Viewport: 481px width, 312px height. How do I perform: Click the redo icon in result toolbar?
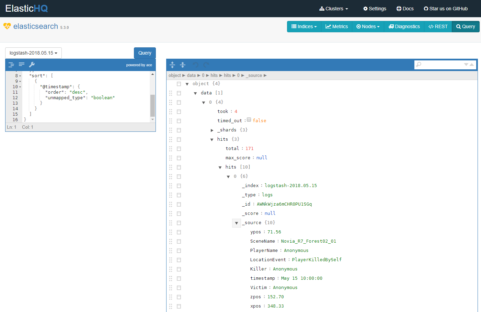(x=206, y=65)
